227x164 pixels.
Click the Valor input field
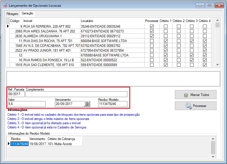27,104
